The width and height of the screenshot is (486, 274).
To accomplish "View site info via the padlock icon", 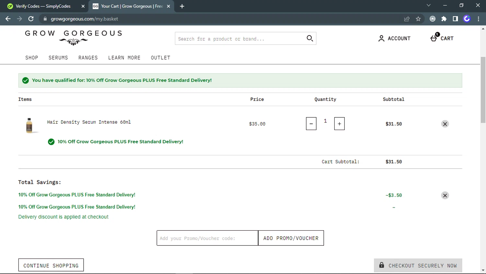I will click(45, 19).
